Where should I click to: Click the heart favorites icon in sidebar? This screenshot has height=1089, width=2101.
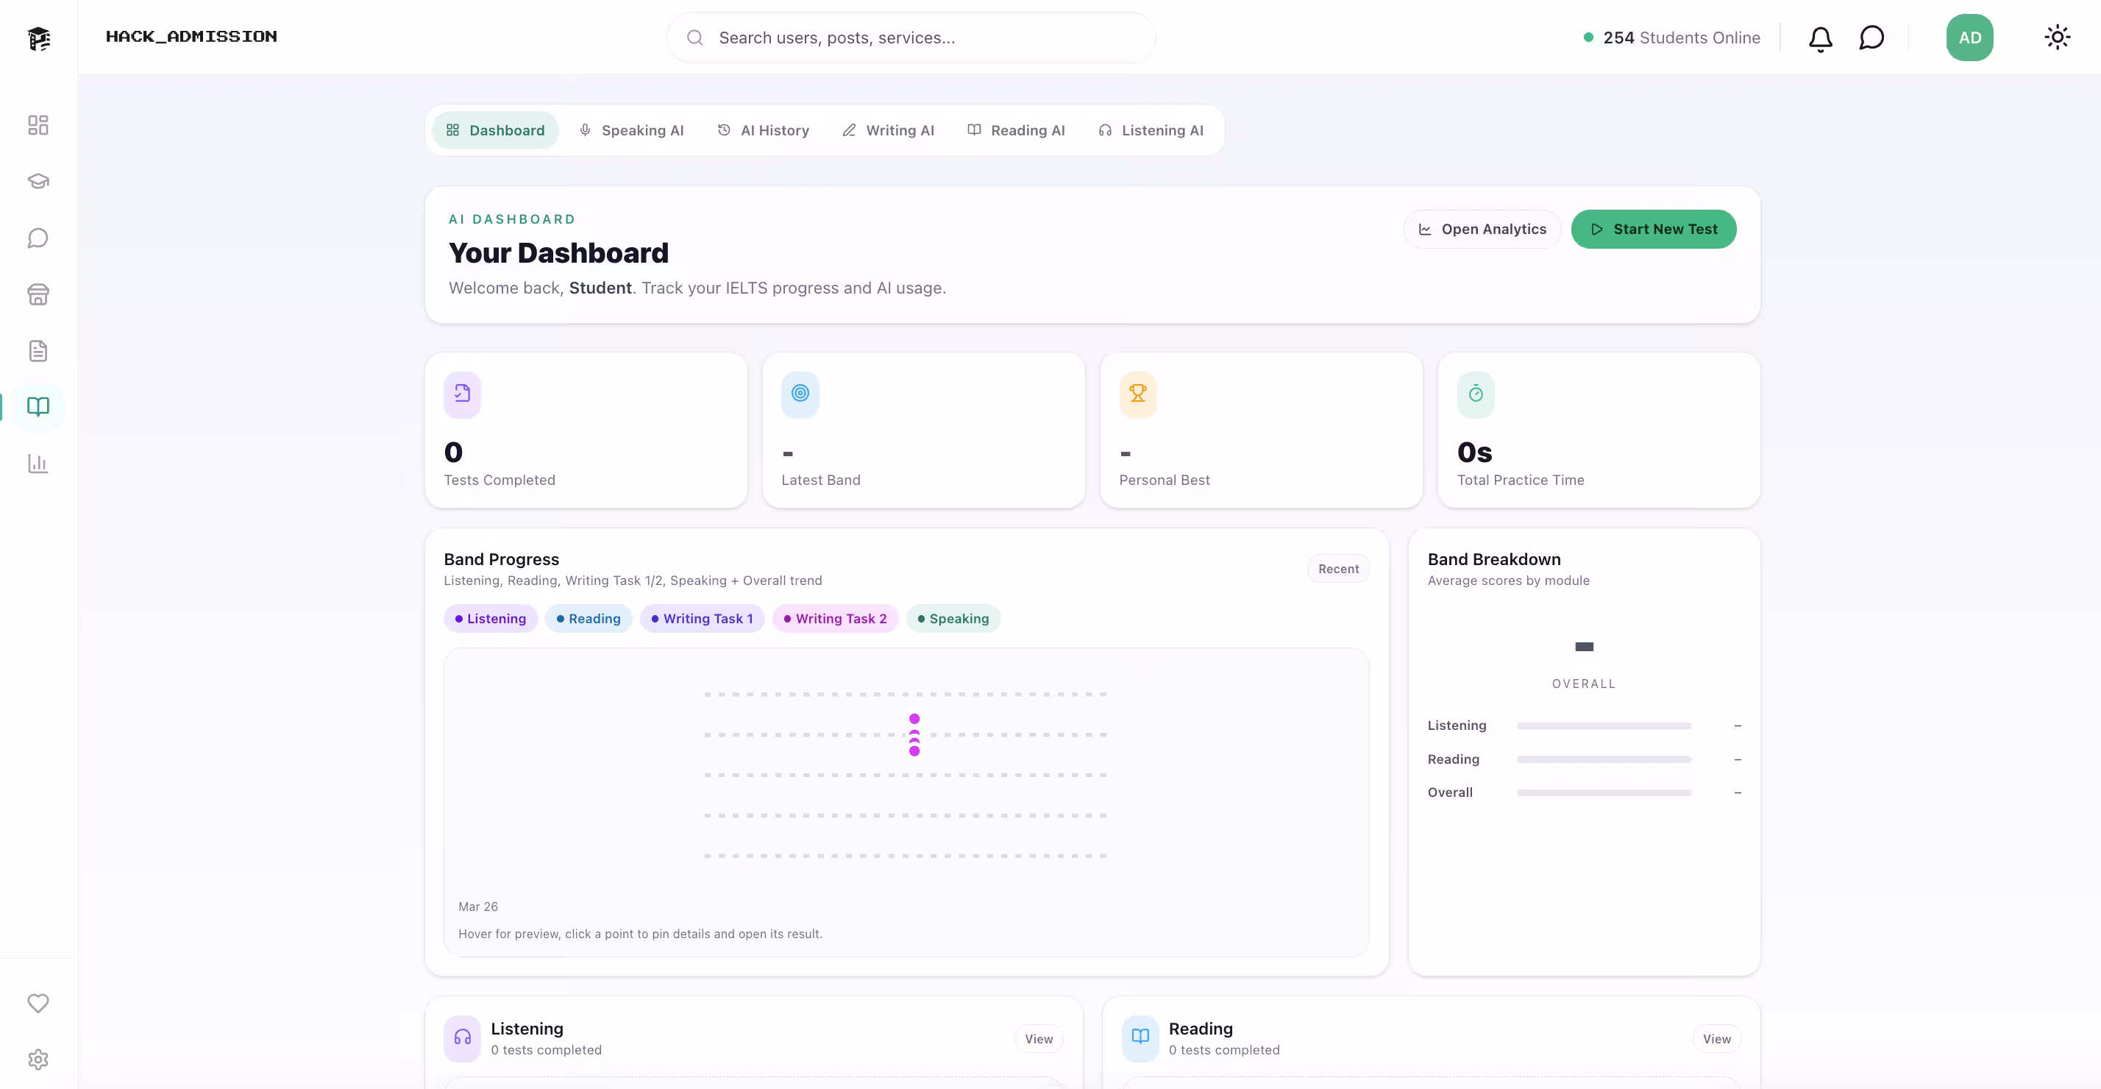38,1002
